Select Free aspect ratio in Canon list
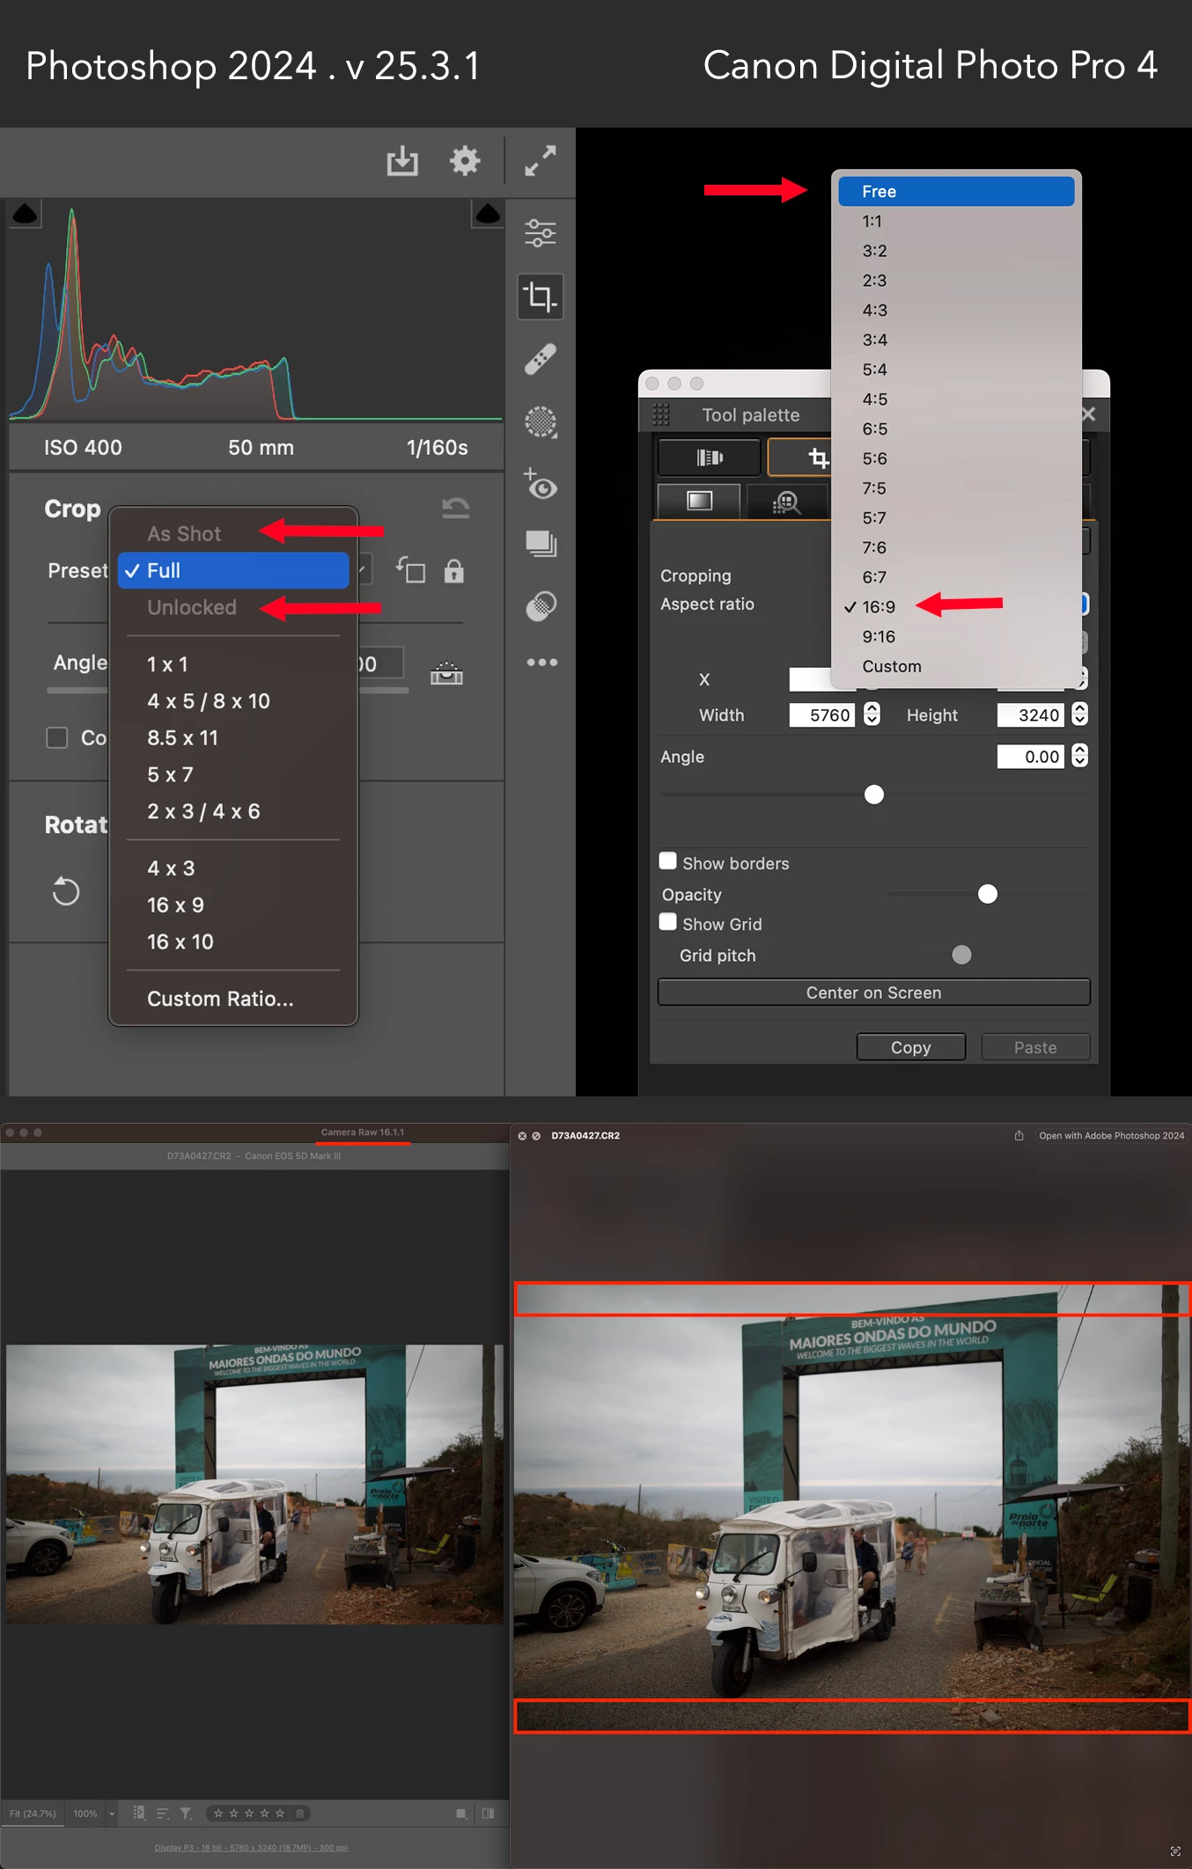 pos(956,192)
